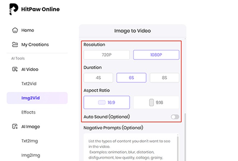Open the AI Video section
This screenshot has width=238, height=161.
(x=30, y=69)
